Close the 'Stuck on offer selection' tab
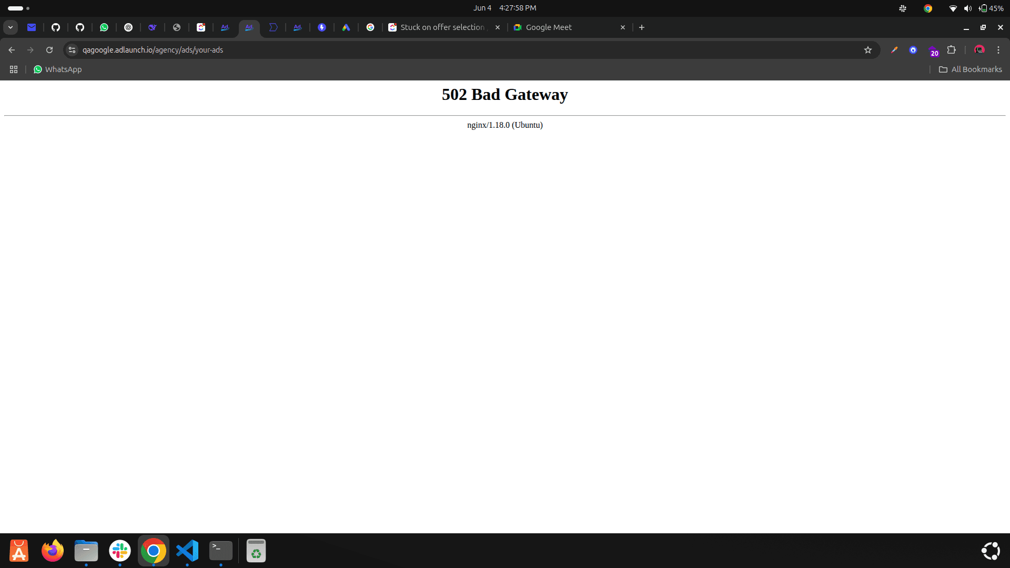The image size is (1010, 568). (x=498, y=27)
